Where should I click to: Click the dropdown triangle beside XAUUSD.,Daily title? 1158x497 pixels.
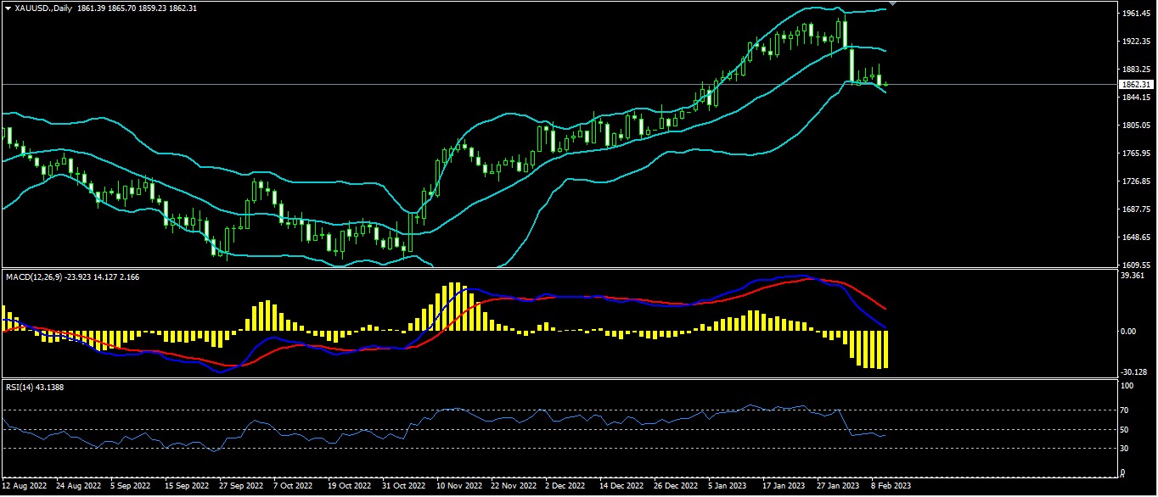click(x=8, y=8)
